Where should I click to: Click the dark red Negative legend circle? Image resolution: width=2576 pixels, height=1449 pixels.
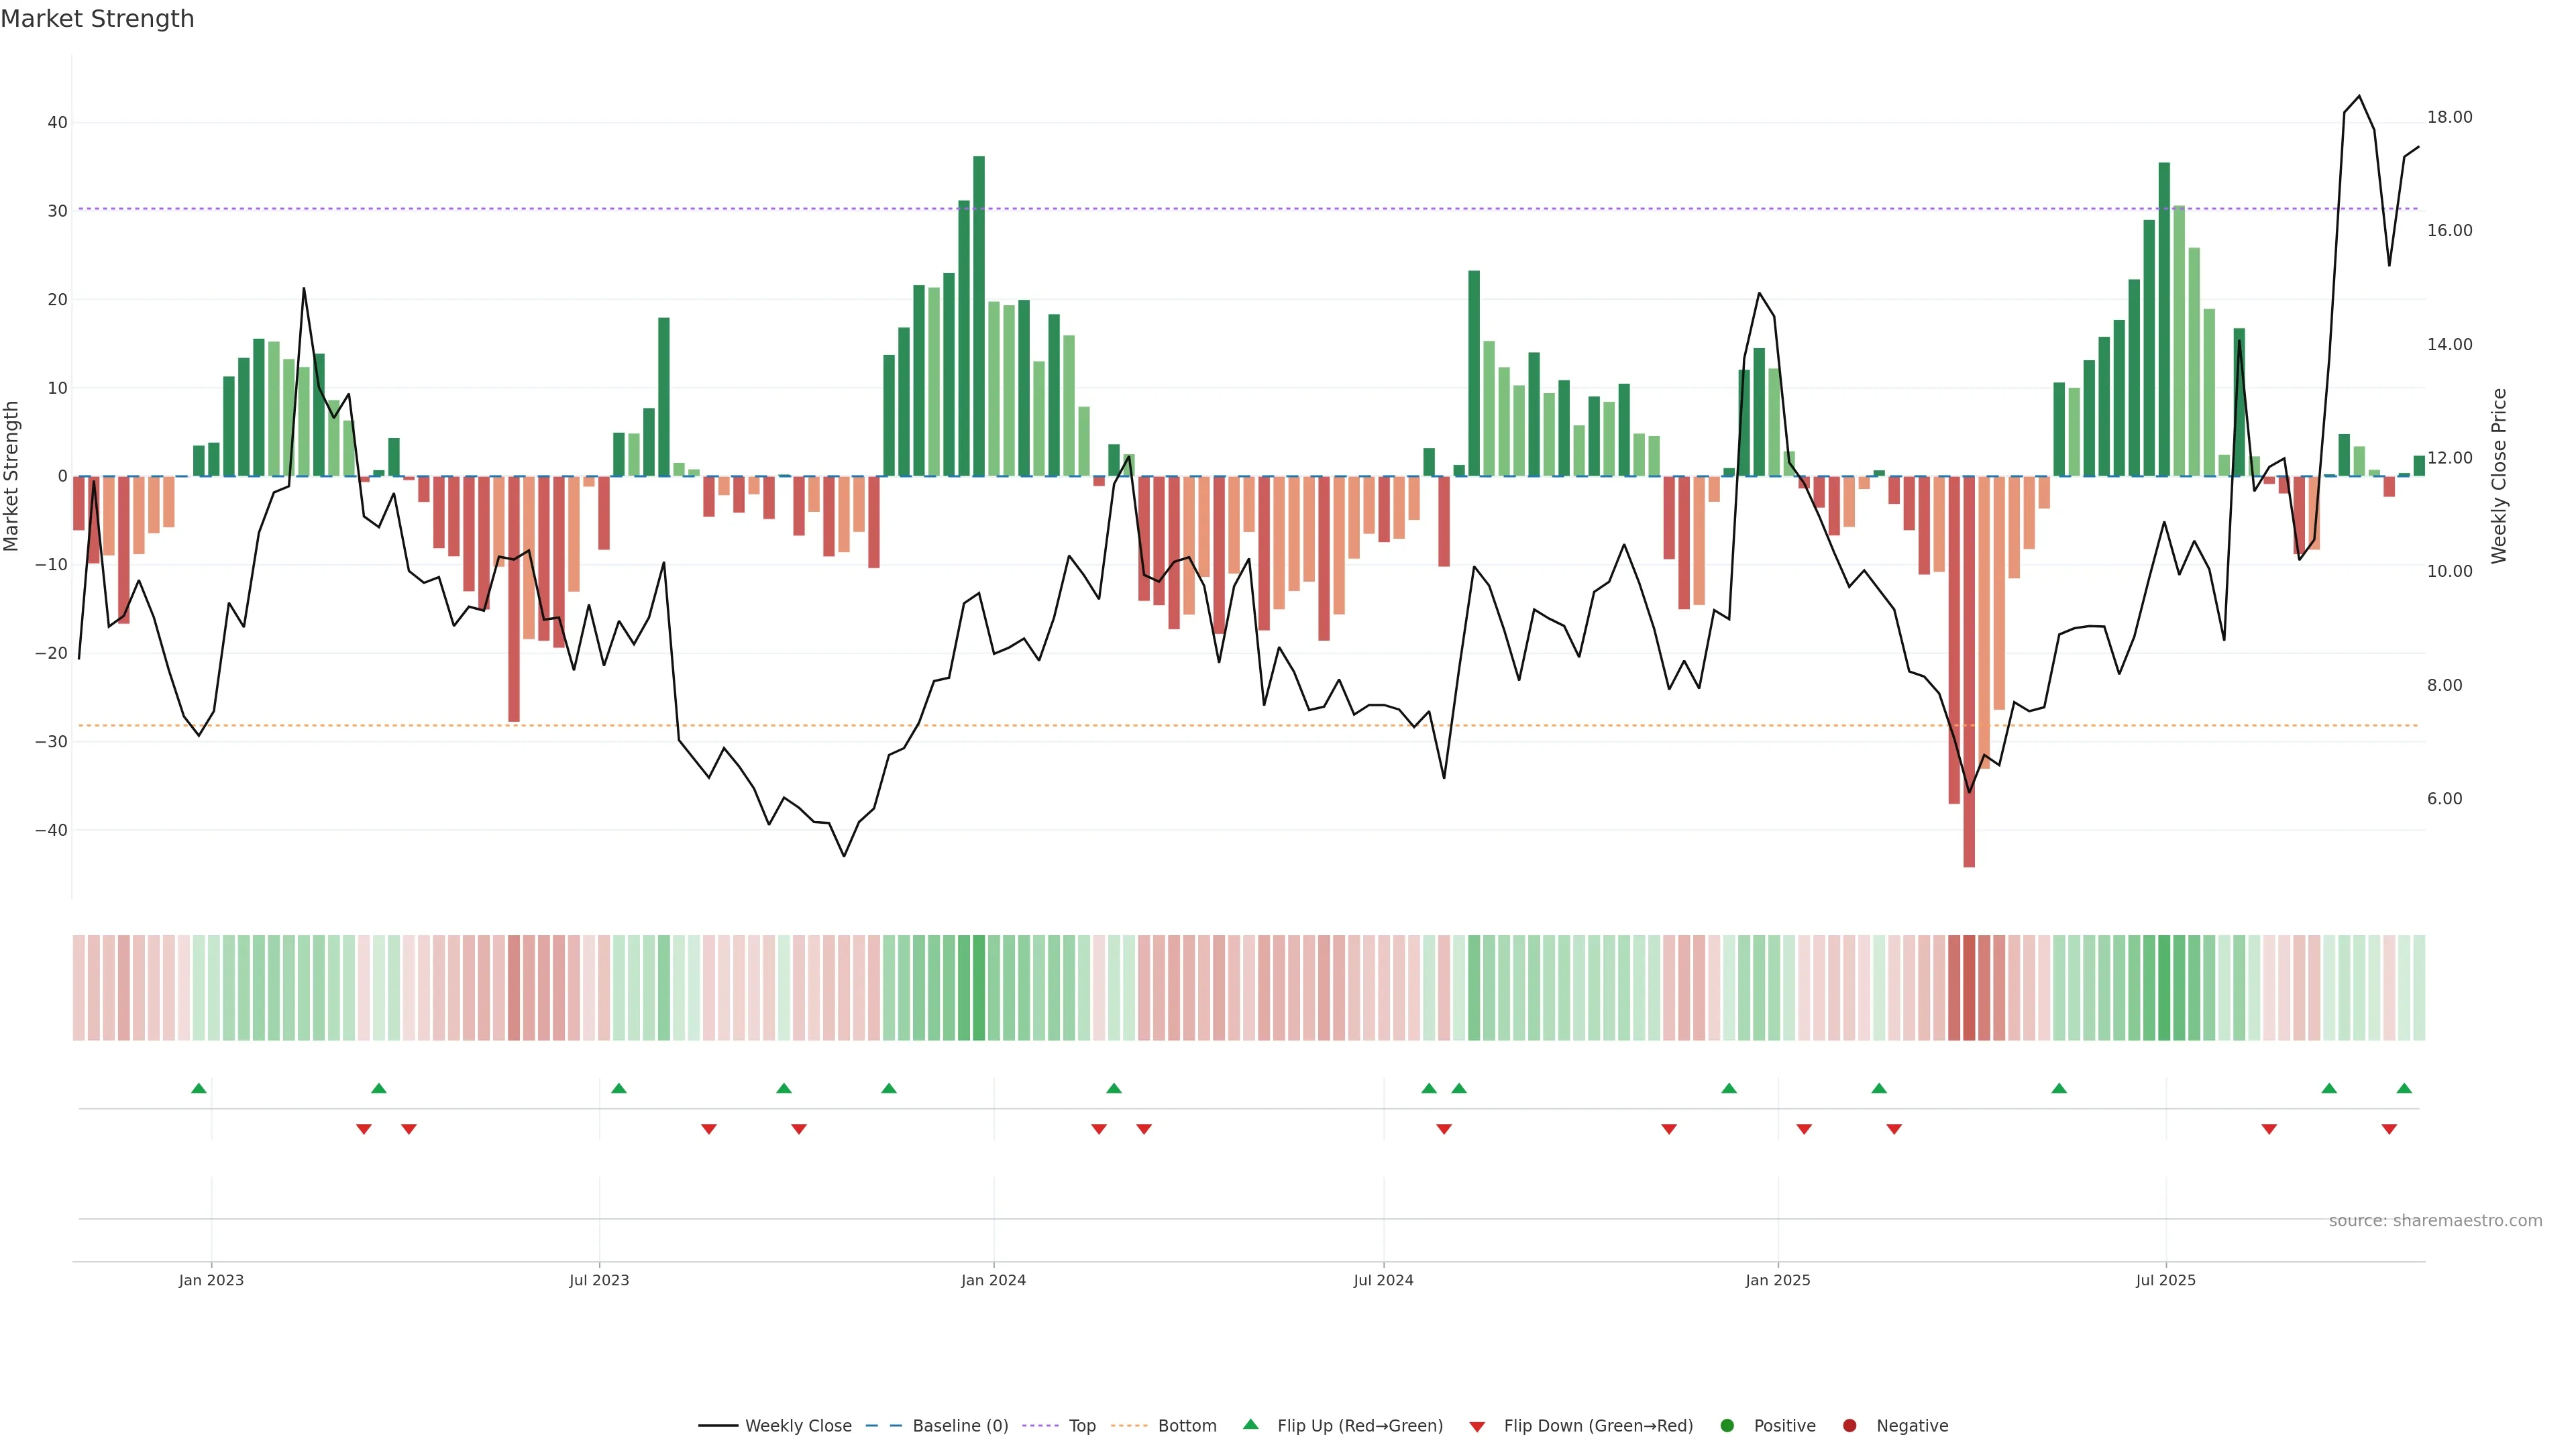[1849, 1426]
